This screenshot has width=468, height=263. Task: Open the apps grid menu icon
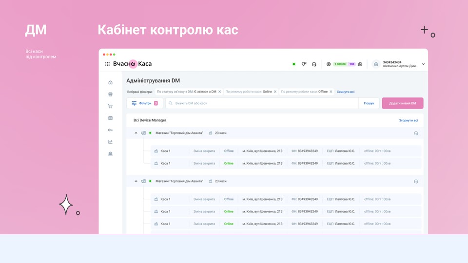pos(107,64)
